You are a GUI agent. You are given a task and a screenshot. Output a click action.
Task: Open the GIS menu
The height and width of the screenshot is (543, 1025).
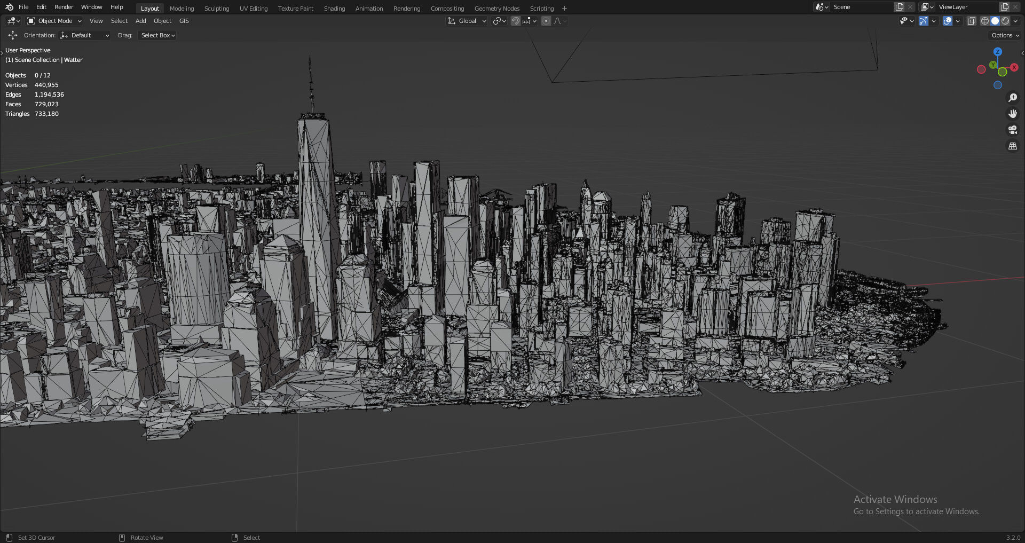click(184, 21)
